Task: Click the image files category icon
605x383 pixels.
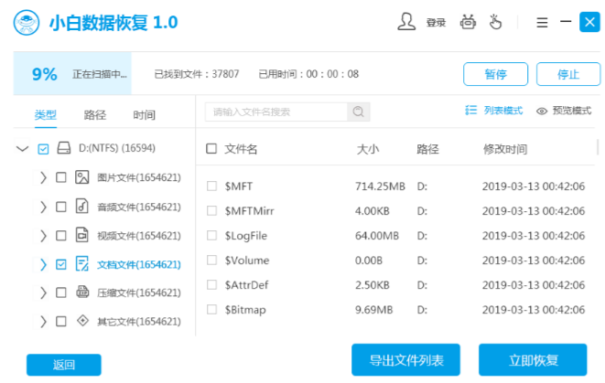Action: click(x=81, y=177)
